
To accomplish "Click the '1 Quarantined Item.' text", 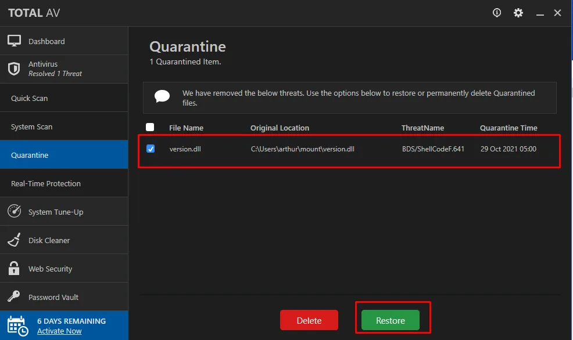I will coord(185,62).
